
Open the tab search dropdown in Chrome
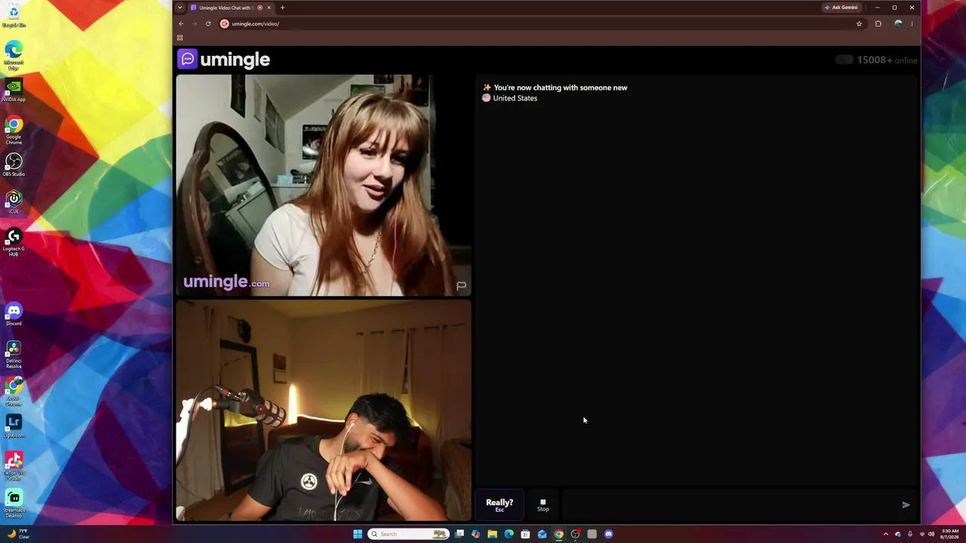180,8
